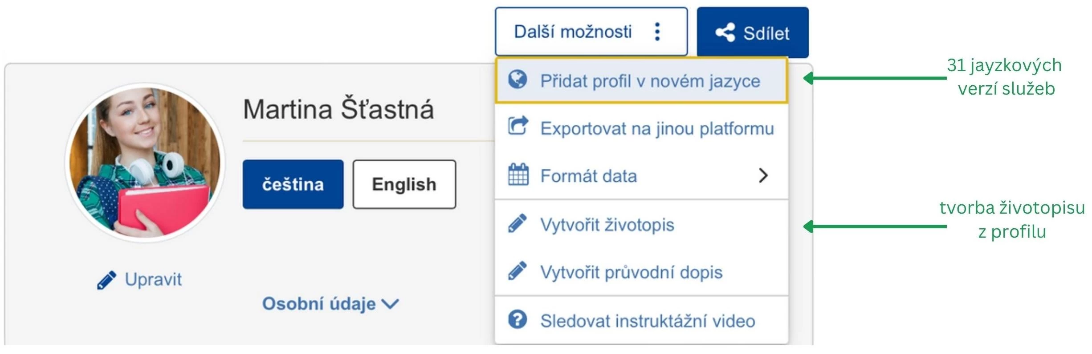The image size is (1092, 354).
Task: Select Exportovat na jinou platformu
Action: [x=657, y=129]
